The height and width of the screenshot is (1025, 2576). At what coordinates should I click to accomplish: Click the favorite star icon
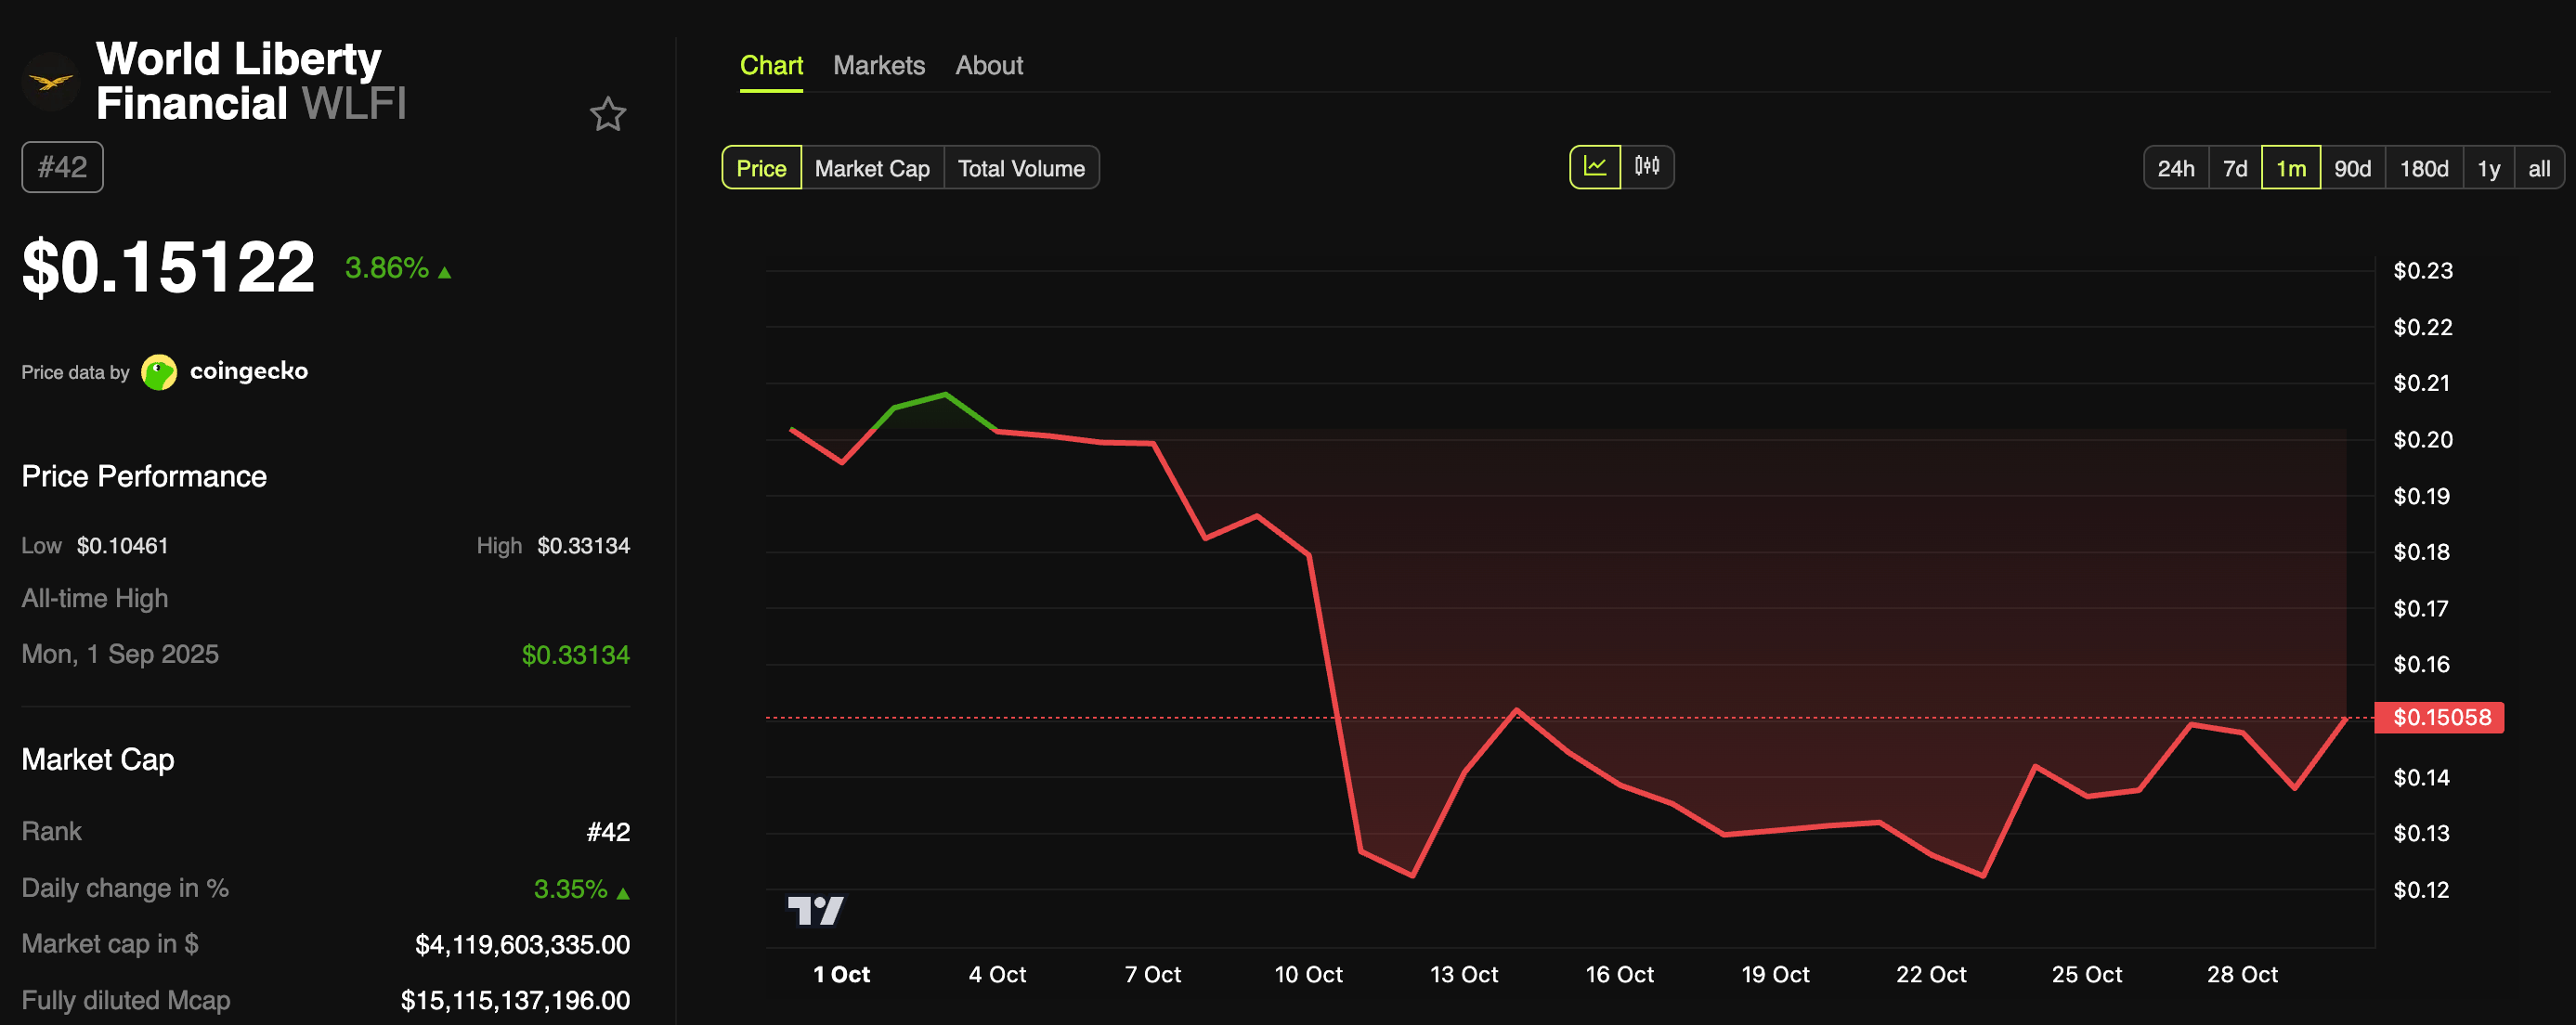point(607,115)
